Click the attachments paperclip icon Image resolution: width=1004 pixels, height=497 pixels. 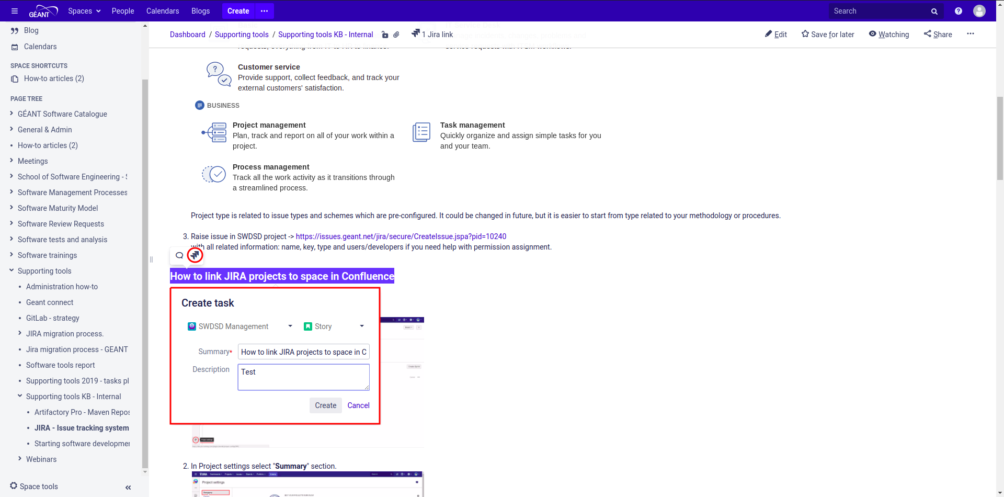click(x=396, y=35)
